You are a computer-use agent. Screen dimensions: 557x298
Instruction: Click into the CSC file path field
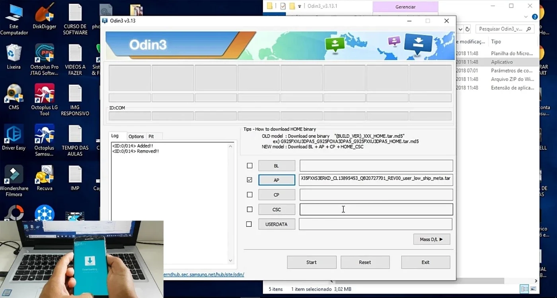pos(376,209)
